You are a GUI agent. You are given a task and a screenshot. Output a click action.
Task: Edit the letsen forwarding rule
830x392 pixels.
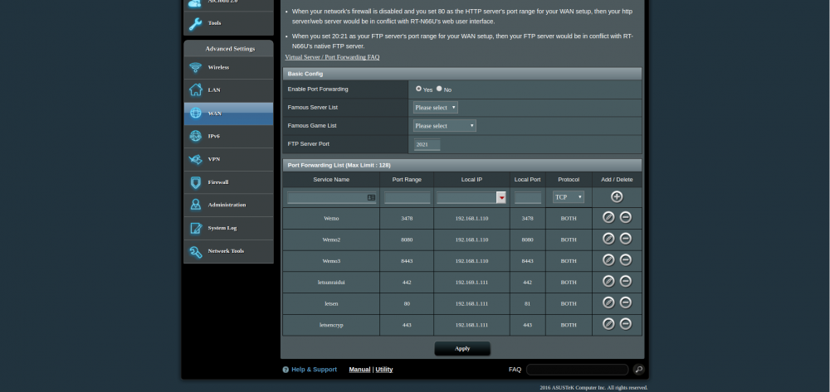click(608, 302)
